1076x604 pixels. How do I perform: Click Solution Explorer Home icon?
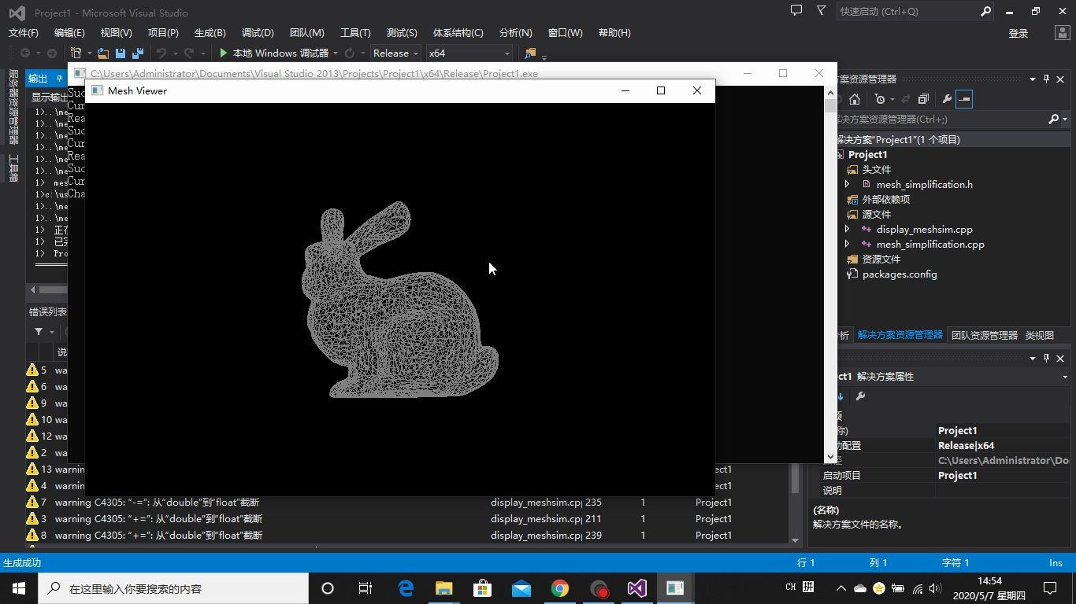click(x=855, y=99)
